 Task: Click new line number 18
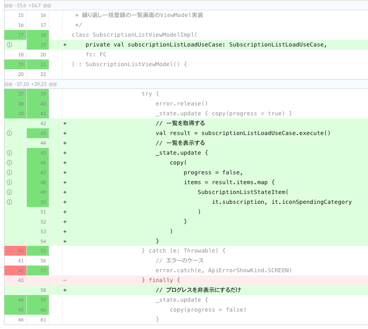(x=43, y=35)
